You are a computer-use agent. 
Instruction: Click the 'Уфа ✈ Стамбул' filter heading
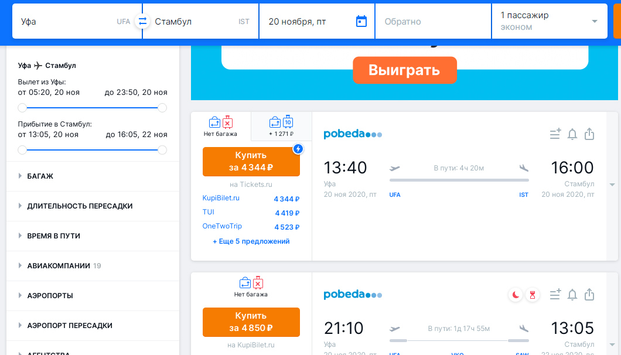pos(47,66)
